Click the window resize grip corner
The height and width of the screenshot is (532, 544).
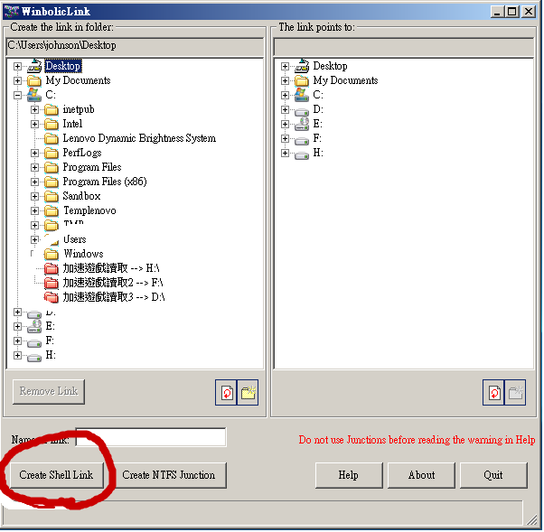pos(531,519)
